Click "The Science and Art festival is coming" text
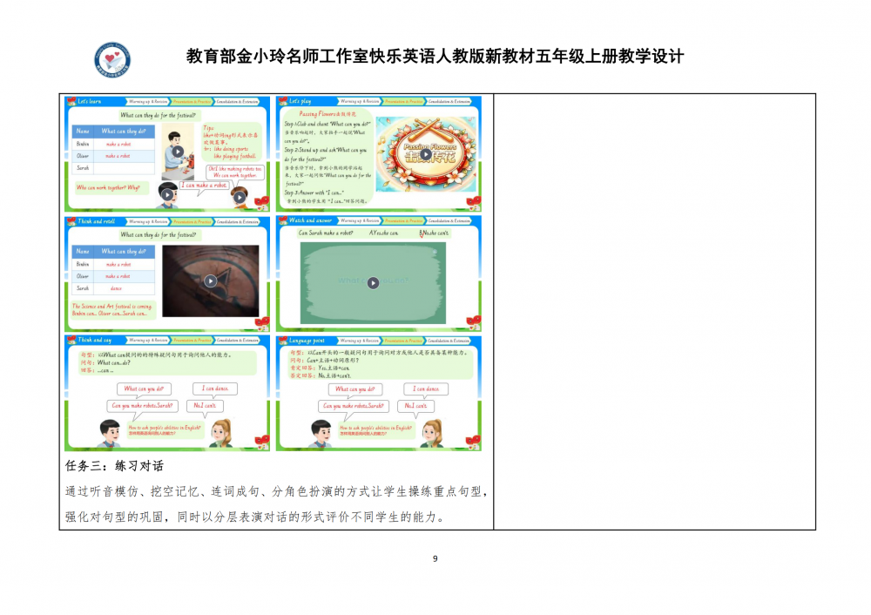 [x=111, y=307]
